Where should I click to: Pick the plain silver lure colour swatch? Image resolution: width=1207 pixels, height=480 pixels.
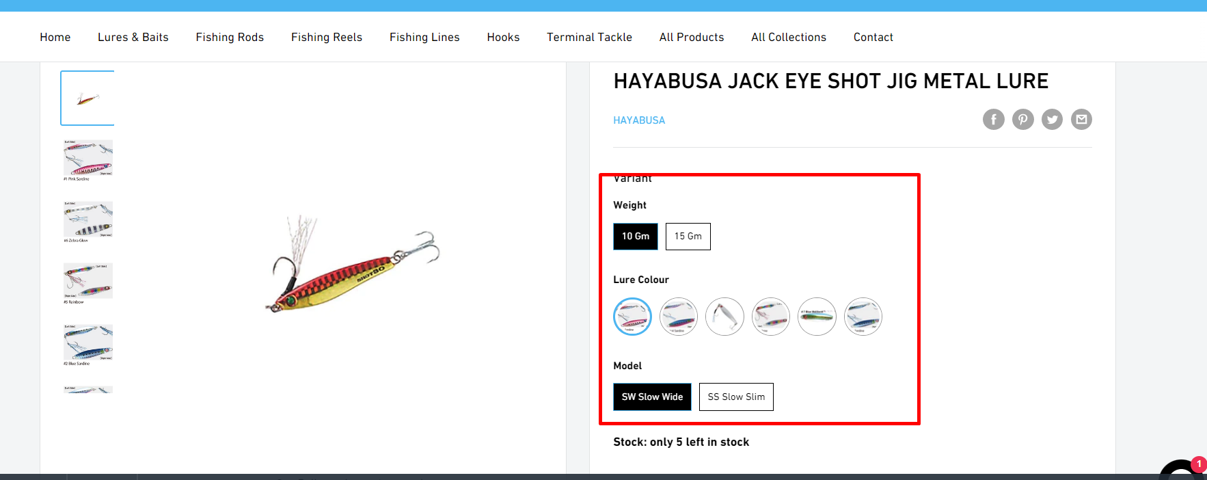tap(724, 317)
